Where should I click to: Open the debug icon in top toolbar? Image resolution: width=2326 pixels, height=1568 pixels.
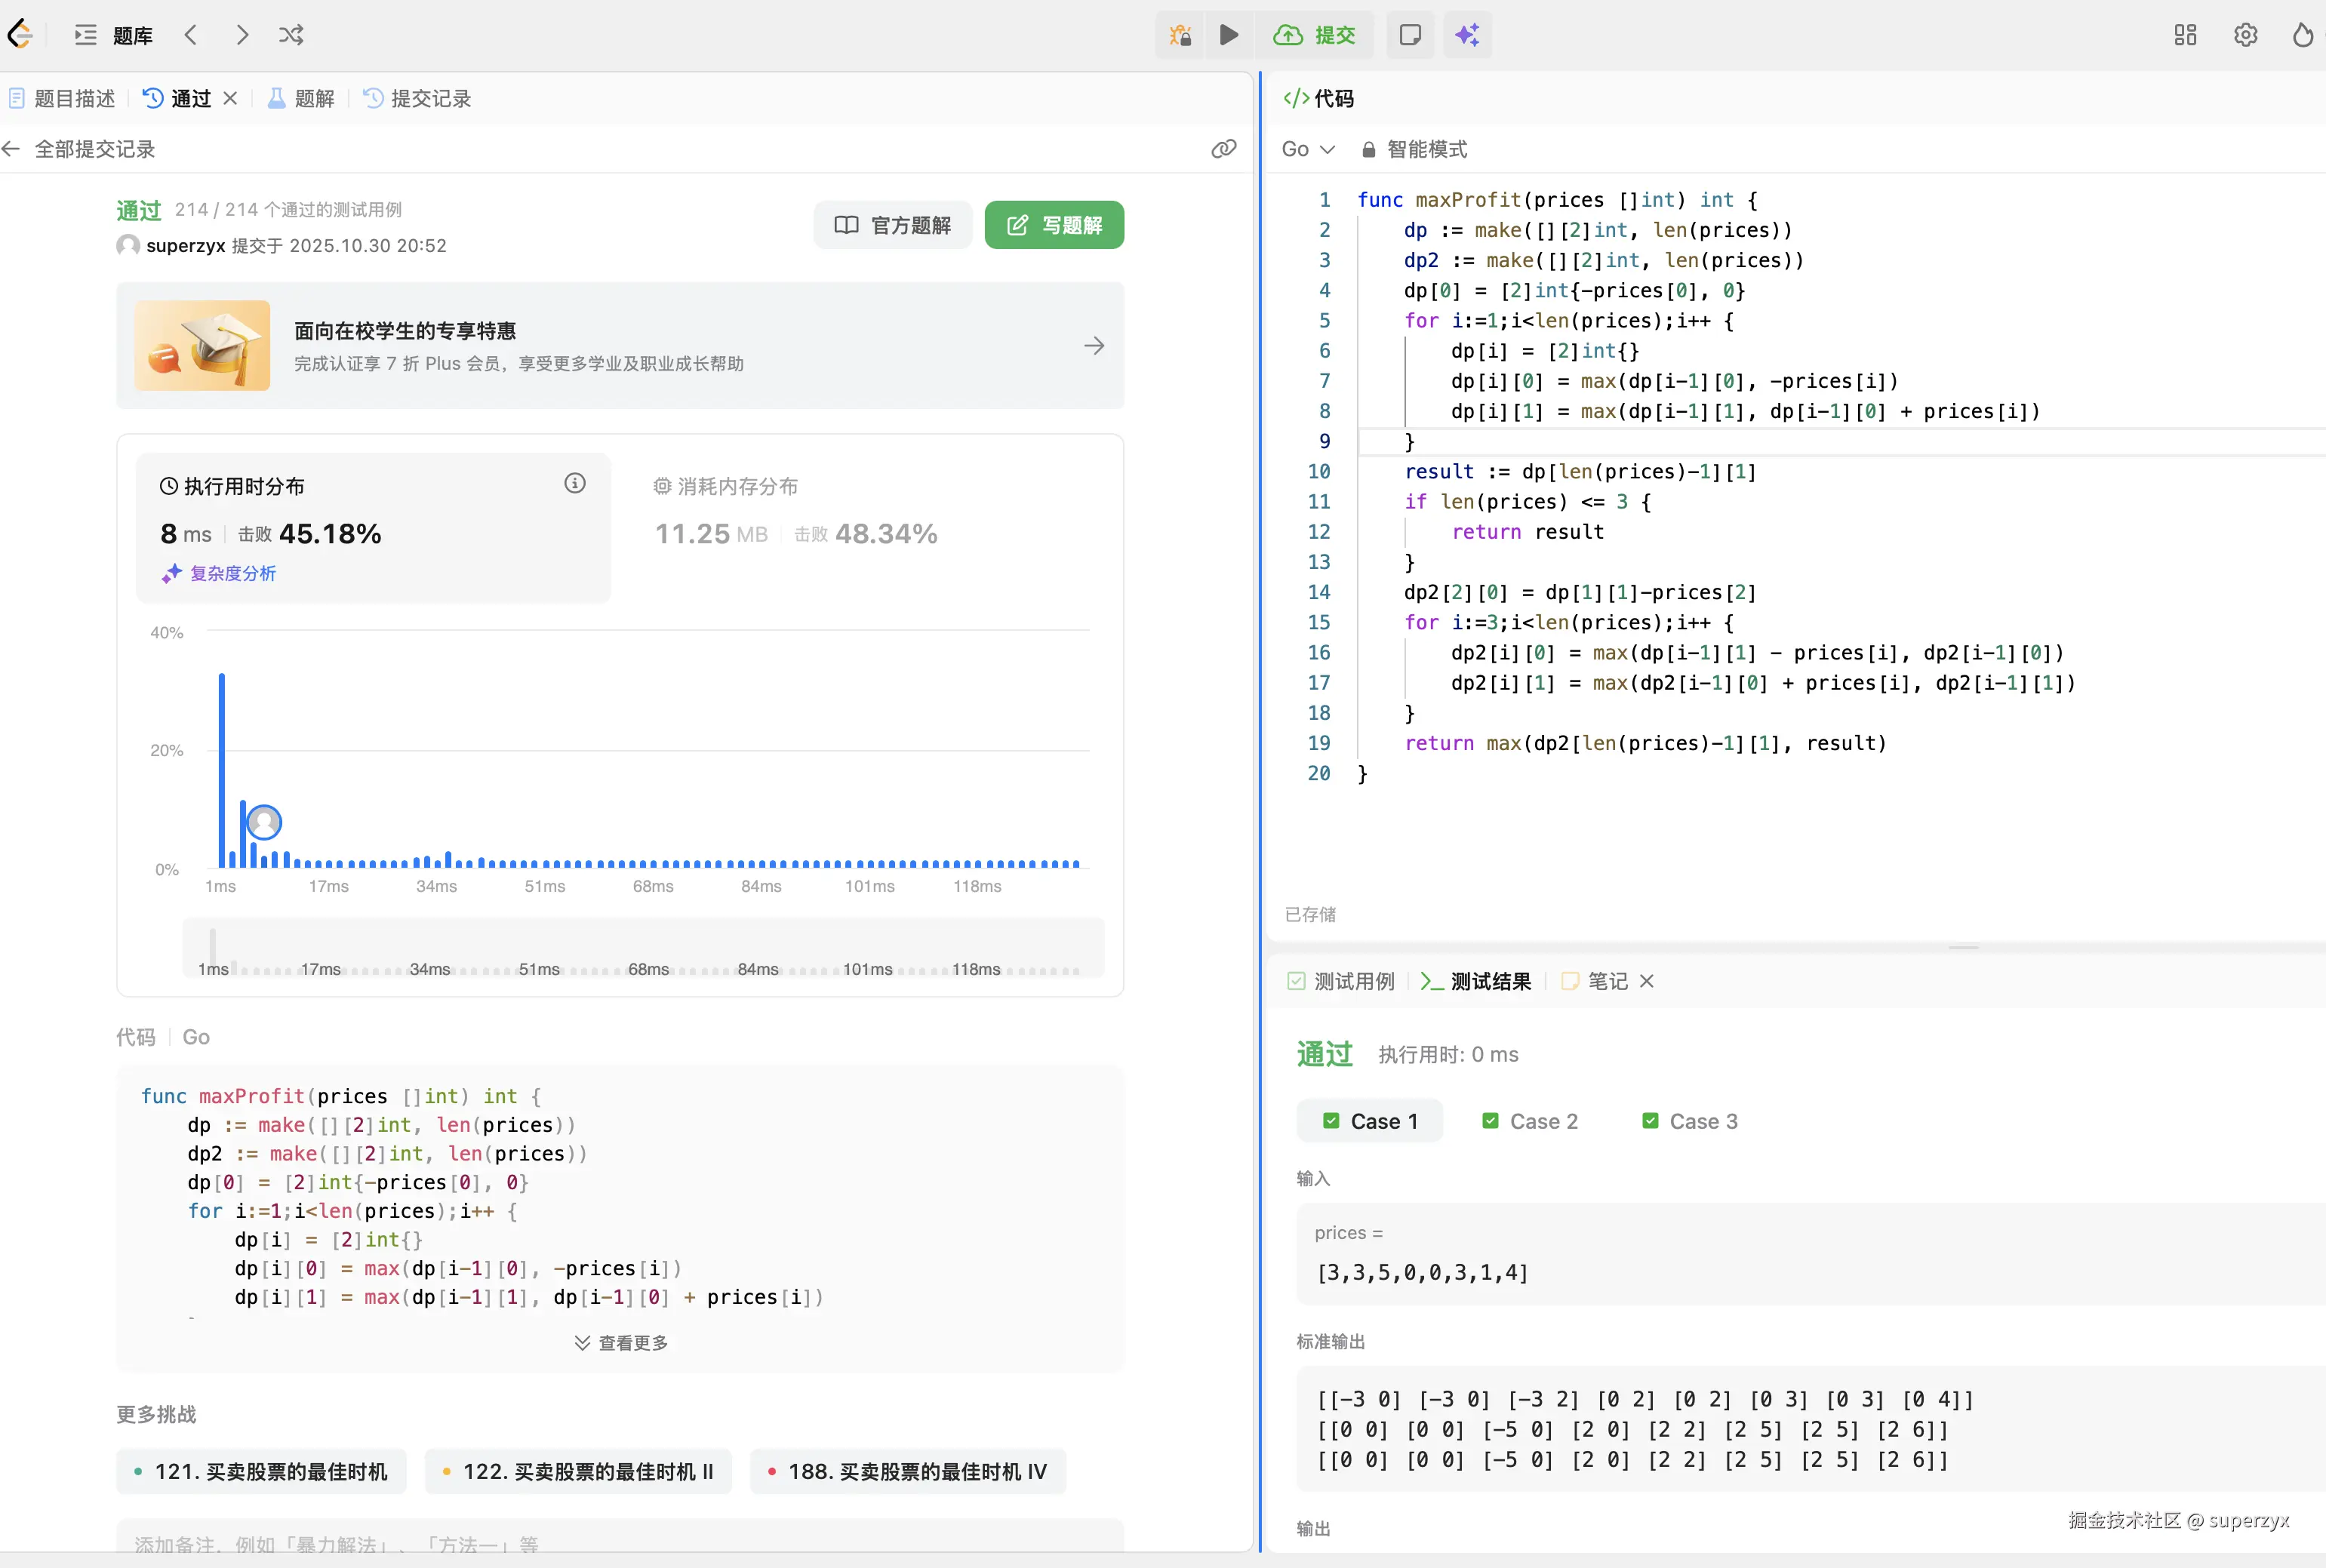[x=1180, y=35]
